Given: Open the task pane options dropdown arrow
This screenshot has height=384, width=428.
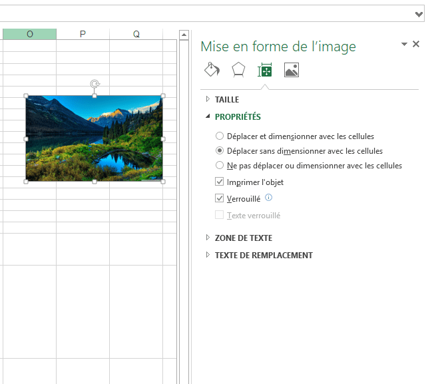Looking at the screenshot, I should pos(404,45).
